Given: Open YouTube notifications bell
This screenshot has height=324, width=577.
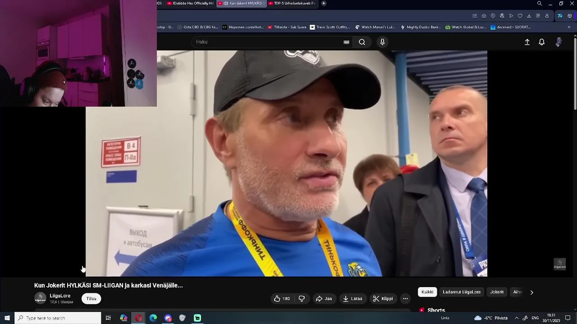Looking at the screenshot, I should coord(542,42).
